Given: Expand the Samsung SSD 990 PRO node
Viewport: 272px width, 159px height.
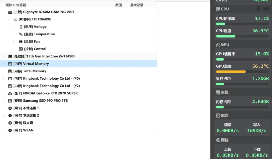Looking at the screenshot, I should pyautogui.click(x=3, y=101).
